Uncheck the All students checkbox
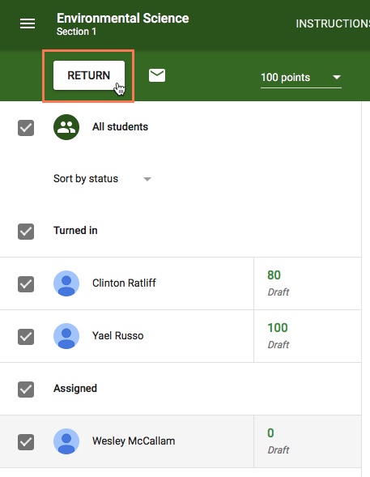The width and height of the screenshot is (370, 477). [x=26, y=128]
